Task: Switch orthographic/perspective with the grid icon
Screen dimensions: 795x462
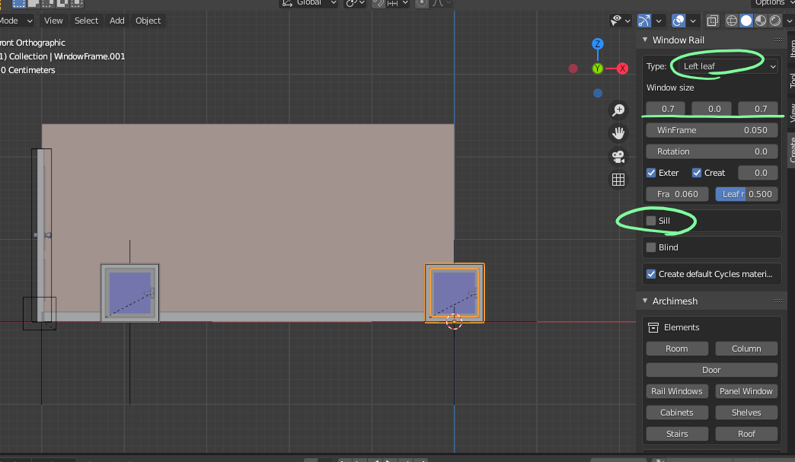Action: click(618, 180)
